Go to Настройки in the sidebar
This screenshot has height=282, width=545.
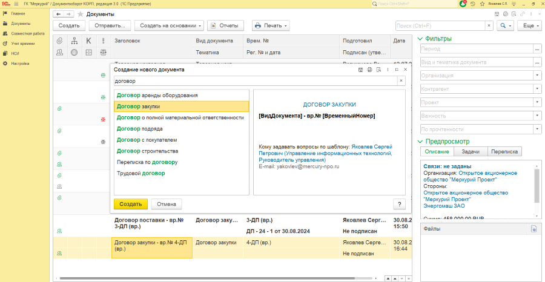pyautogui.click(x=20, y=63)
